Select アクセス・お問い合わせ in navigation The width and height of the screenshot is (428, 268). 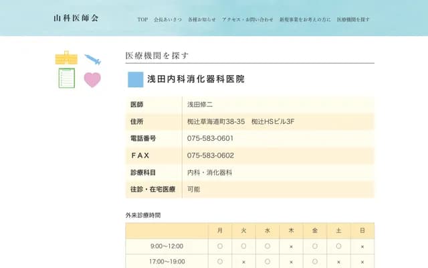(x=247, y=19)
